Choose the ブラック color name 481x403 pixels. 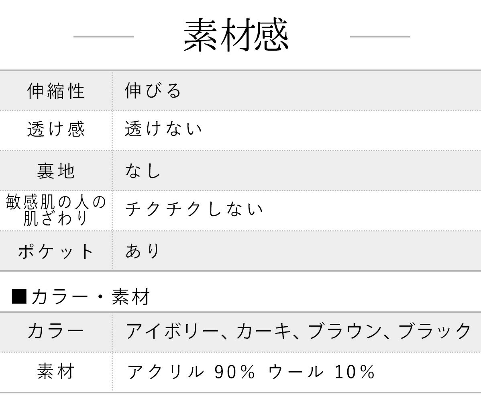point(434,331)
